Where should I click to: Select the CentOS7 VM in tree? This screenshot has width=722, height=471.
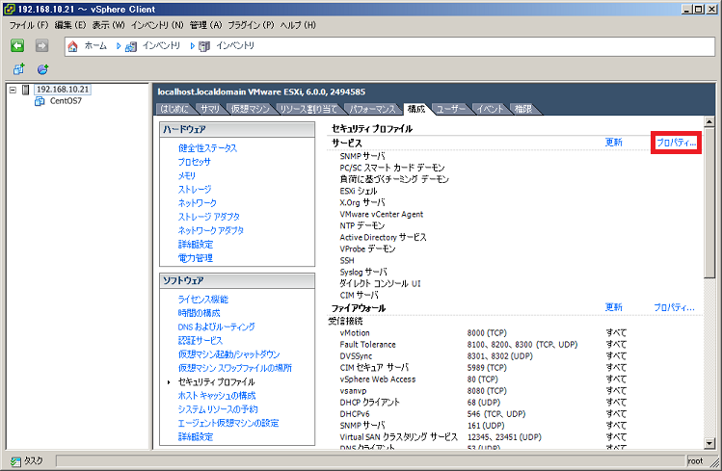click(x=66, y=101)
